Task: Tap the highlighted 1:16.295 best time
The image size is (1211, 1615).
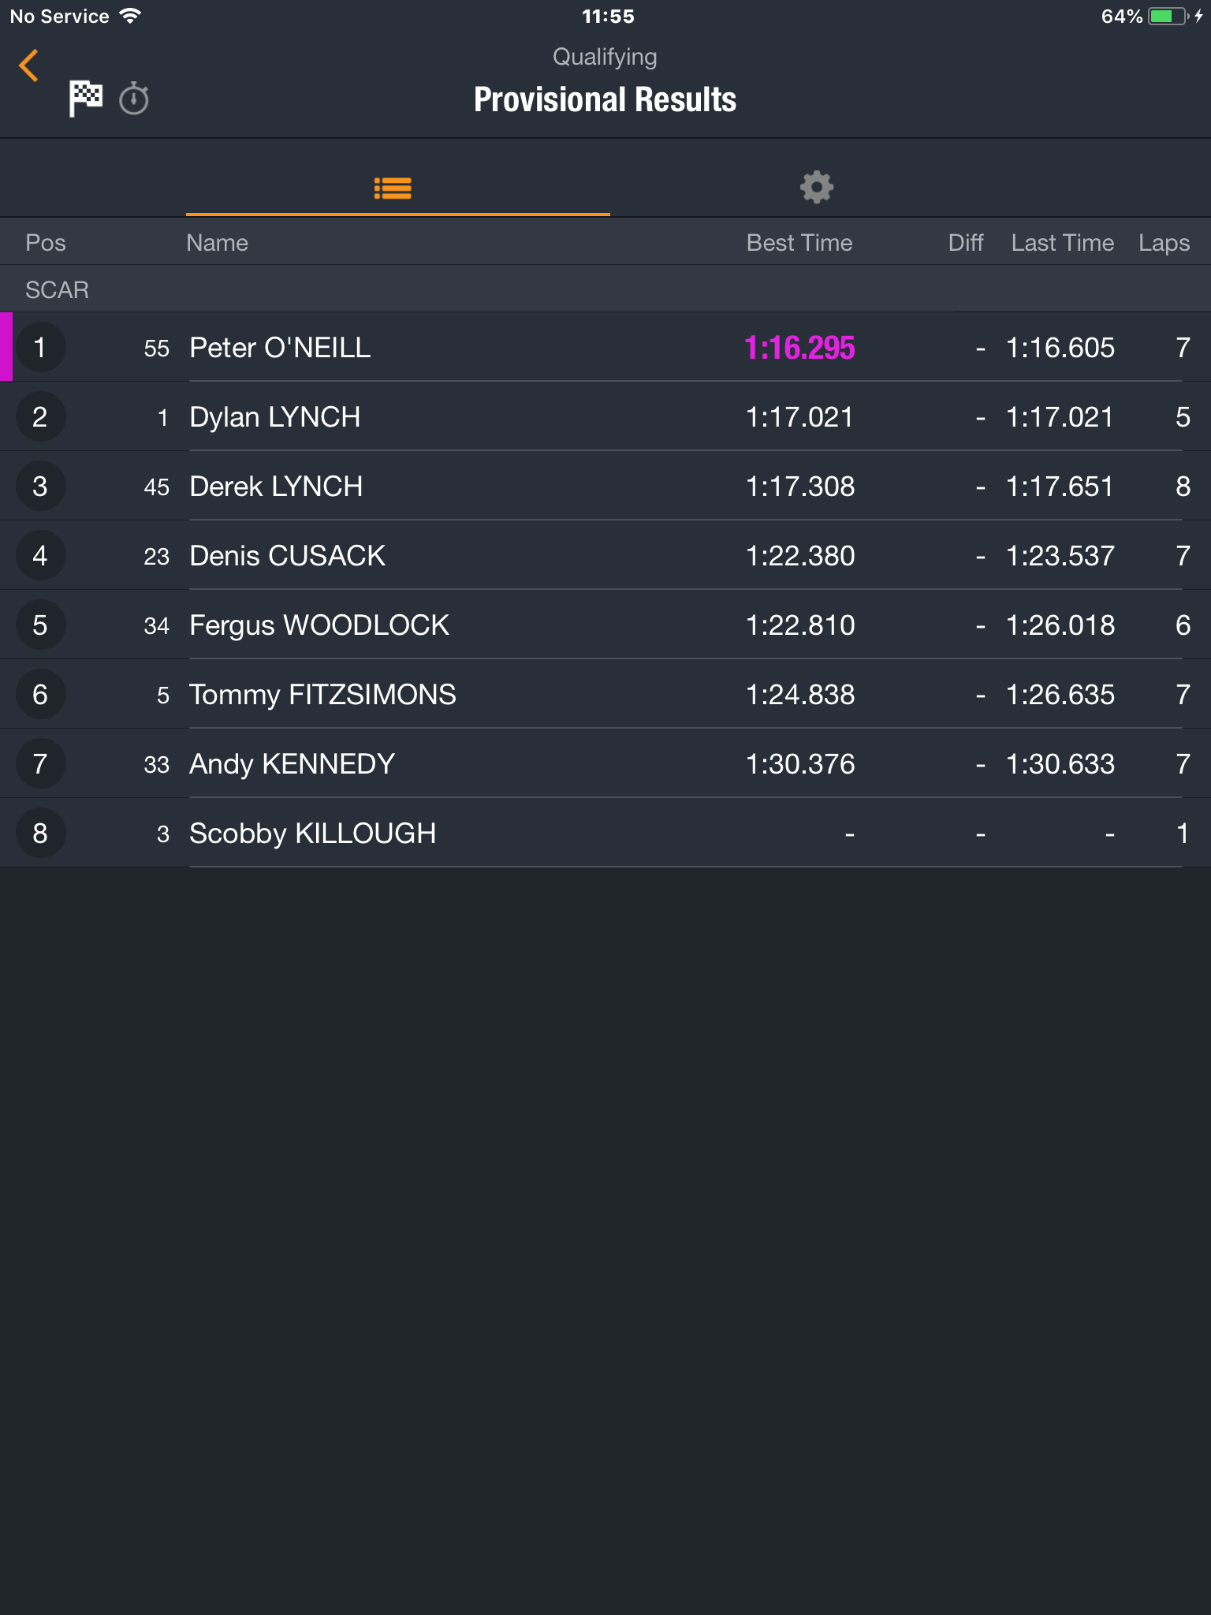Action: tap(799, 348)
